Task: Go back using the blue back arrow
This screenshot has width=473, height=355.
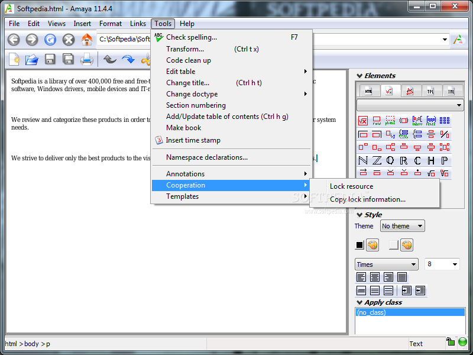Action: (x=14, y=40)
